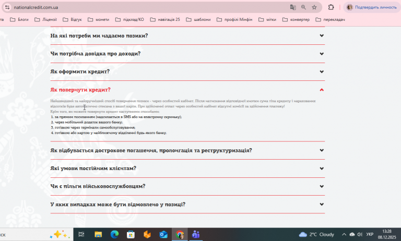Screen dimensions: 401x241
Task: Open the підклад/КО bookmark folder
Action: coord(129,19)
